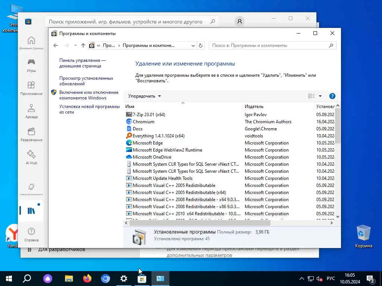Open the Recycle Bin desktop icon

coord(363,236)
